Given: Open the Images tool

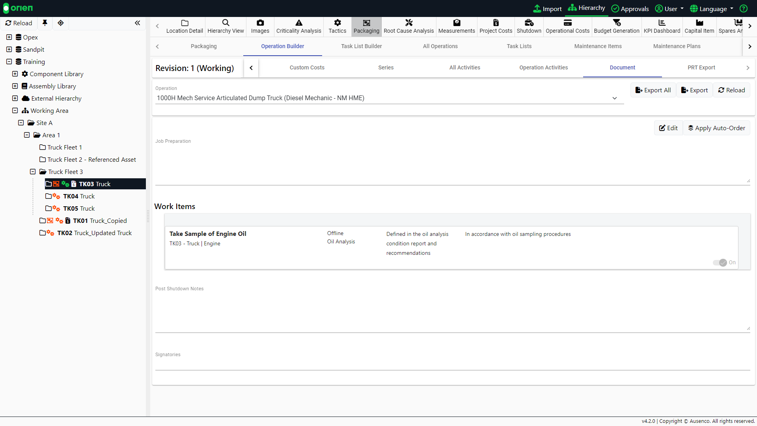Looking at the screenshot, I should pos(260,26).
